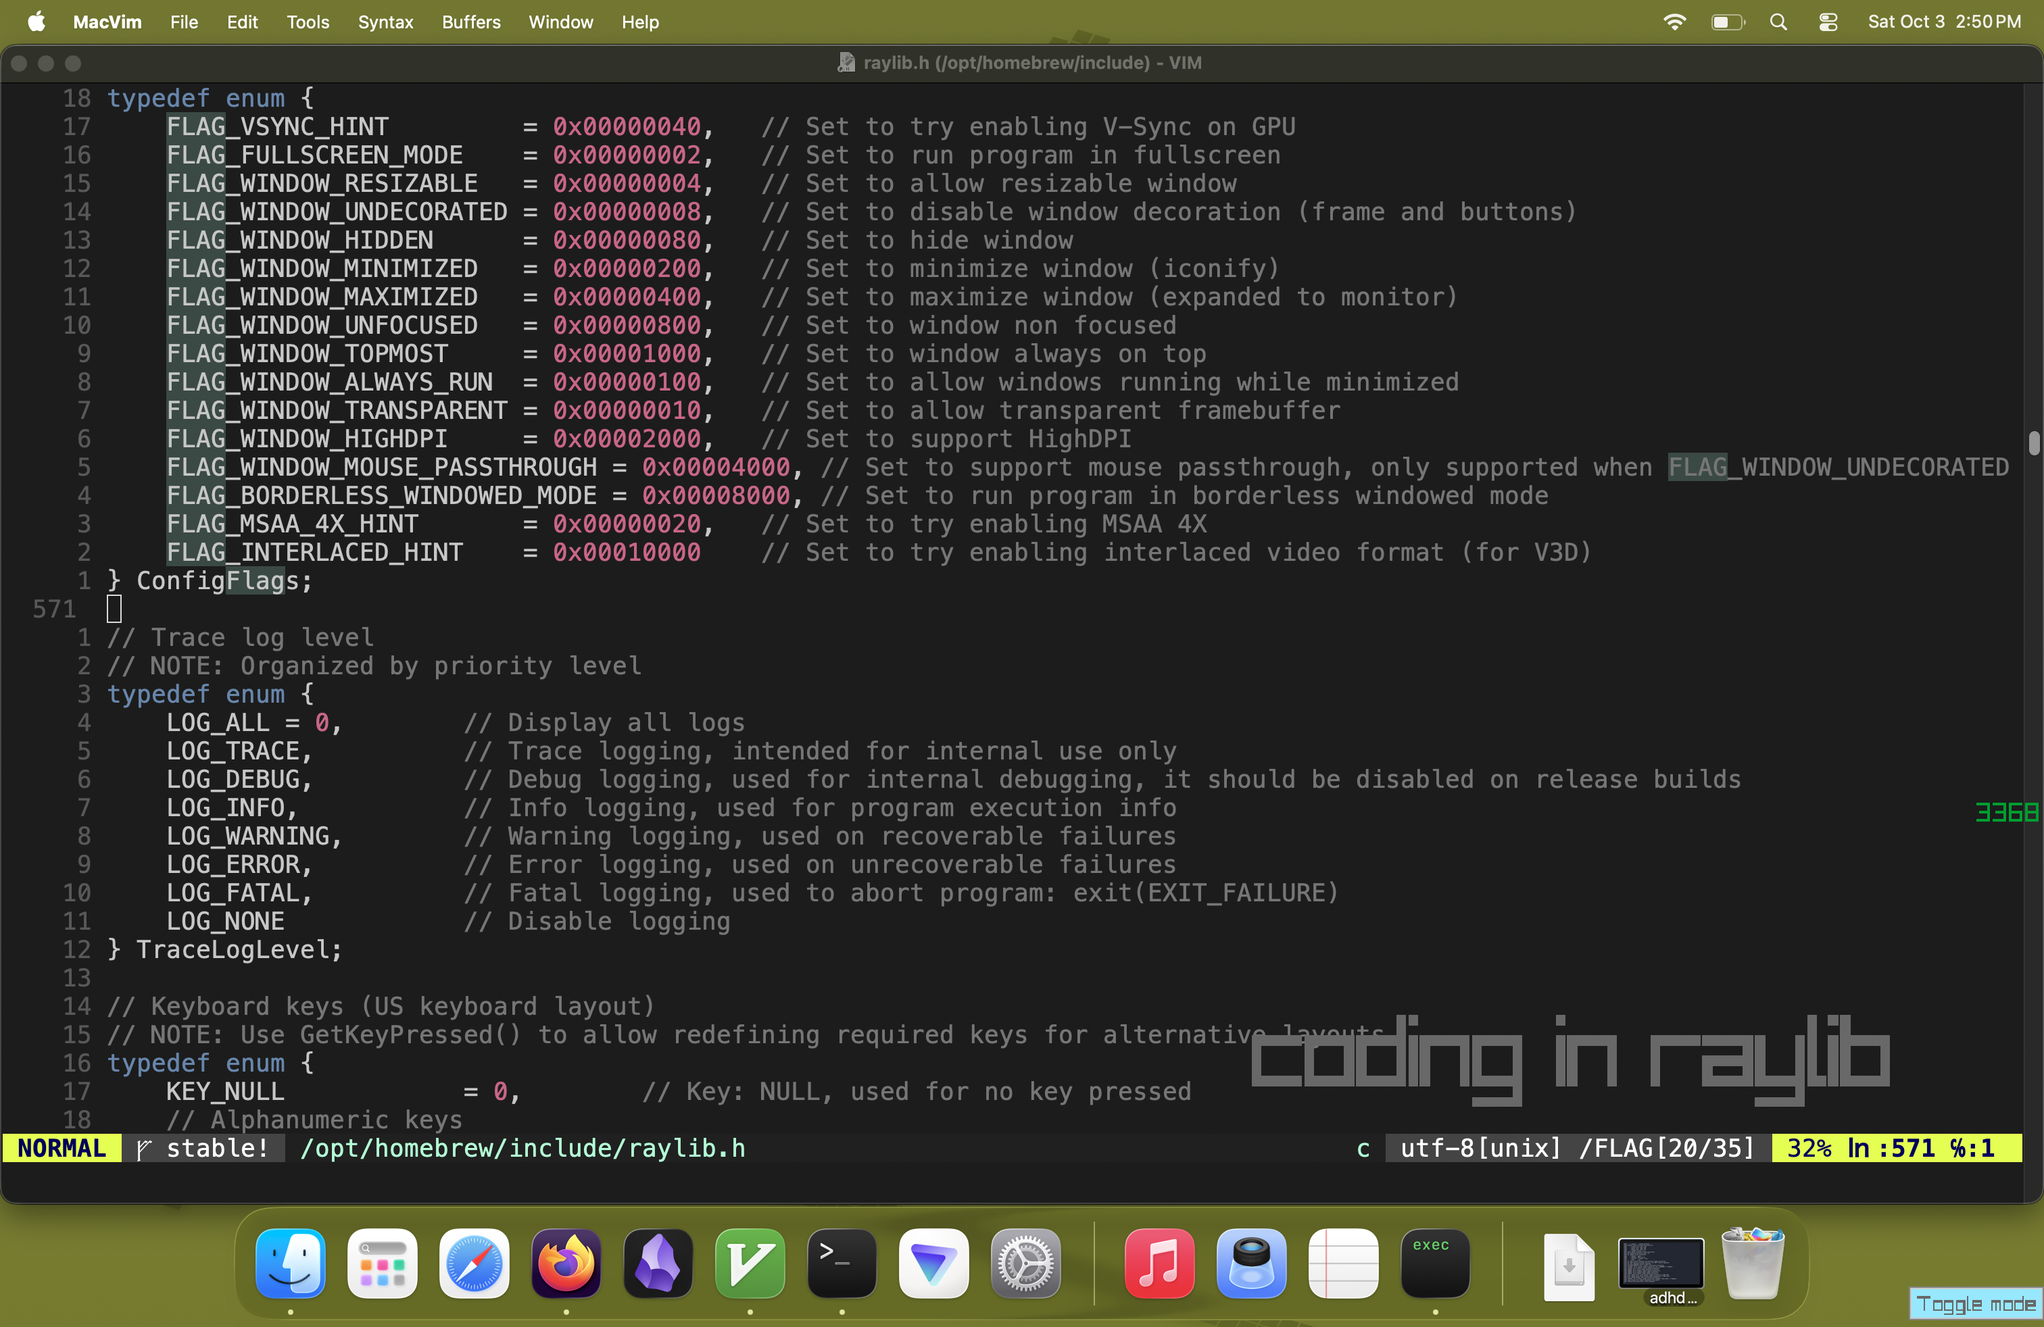Viewport: 2044px width, 1327px height.
Task: Click the exec dock icon
Action: pyautogui.click(x=1435, y=1263)
